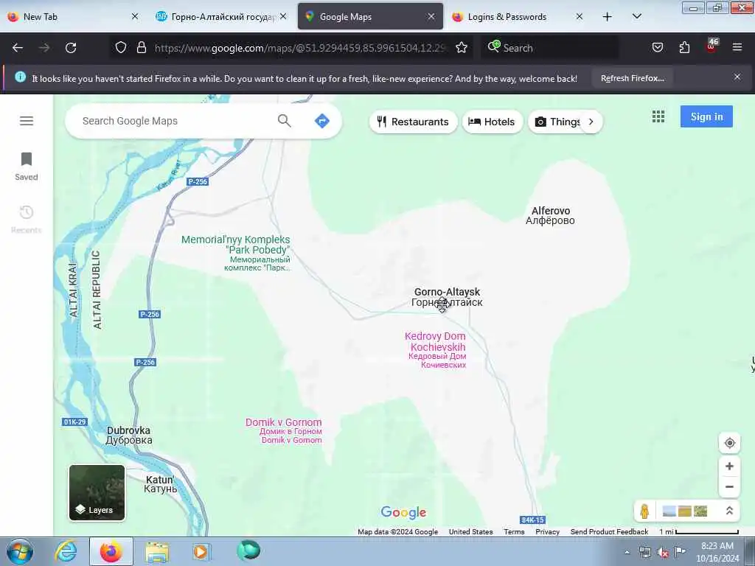
Task: Click the blue Sign in button
Action: [706, 116]
